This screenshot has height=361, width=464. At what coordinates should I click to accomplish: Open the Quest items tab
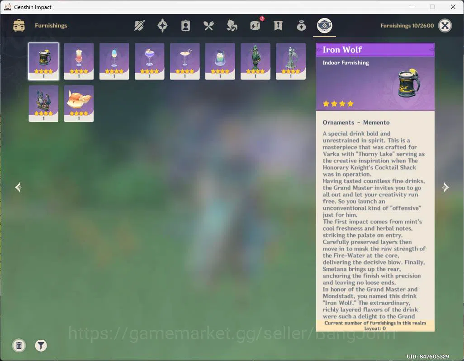coord(278,26)
